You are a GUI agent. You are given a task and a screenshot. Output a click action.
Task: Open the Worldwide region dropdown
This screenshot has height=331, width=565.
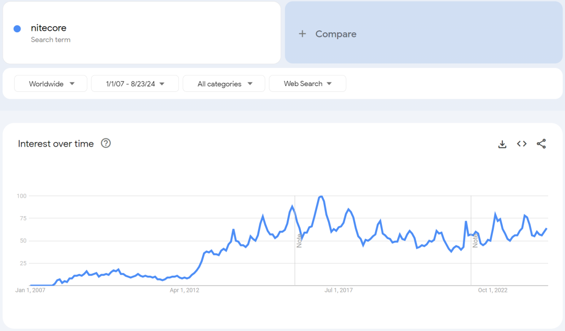[x=51, y=84]
